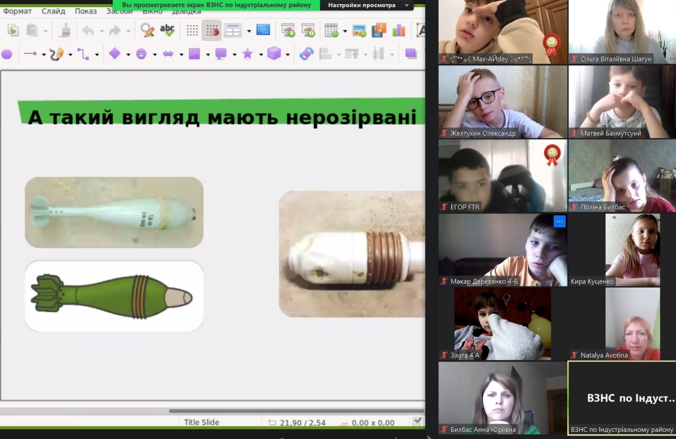Open the Master Slide view icon
Screen dimensions: 676x439
point(263,30)
